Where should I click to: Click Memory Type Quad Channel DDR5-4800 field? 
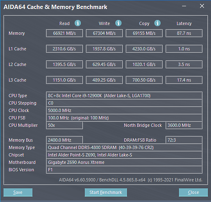click(124, 147)
